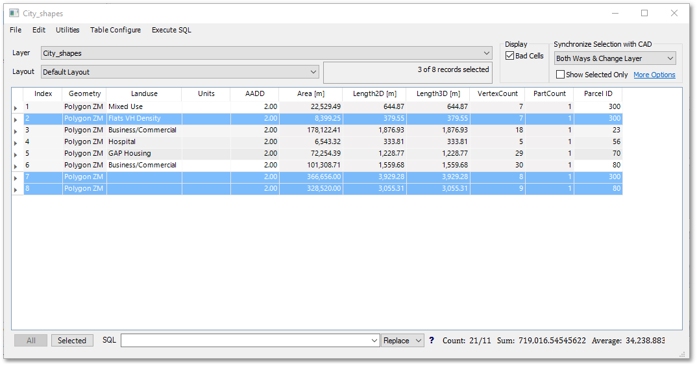Click the row 1 record arrow marker

point(16,108)
